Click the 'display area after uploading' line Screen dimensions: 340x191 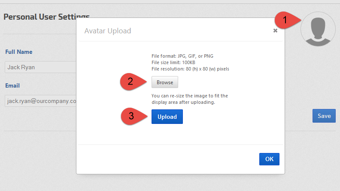[x=183, y=102]
